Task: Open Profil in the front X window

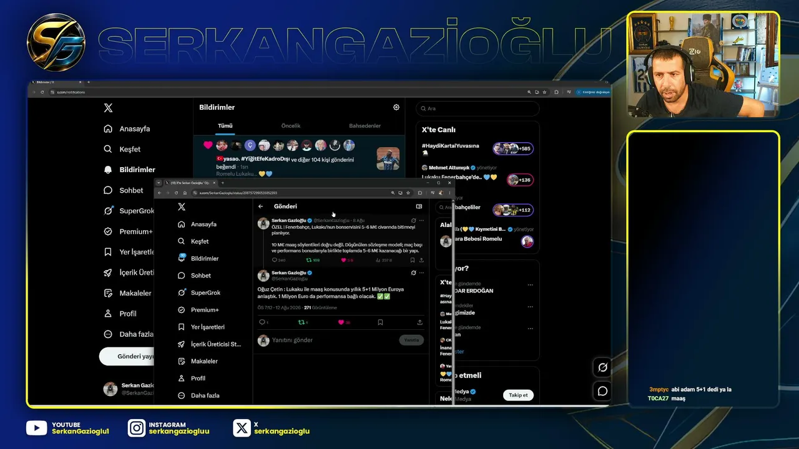Action: tap(192, 379)
